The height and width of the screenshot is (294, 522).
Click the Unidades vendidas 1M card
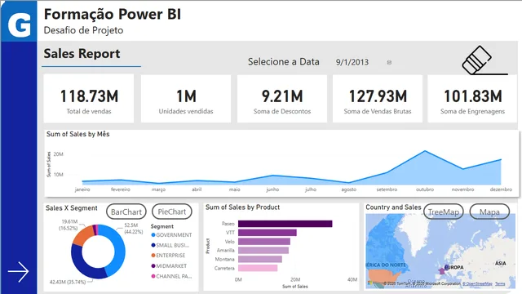186,98
